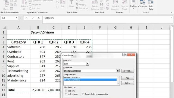174x98 pixels.
Task: Click Edit Links in the ribbon
Action: coord(35,8)
